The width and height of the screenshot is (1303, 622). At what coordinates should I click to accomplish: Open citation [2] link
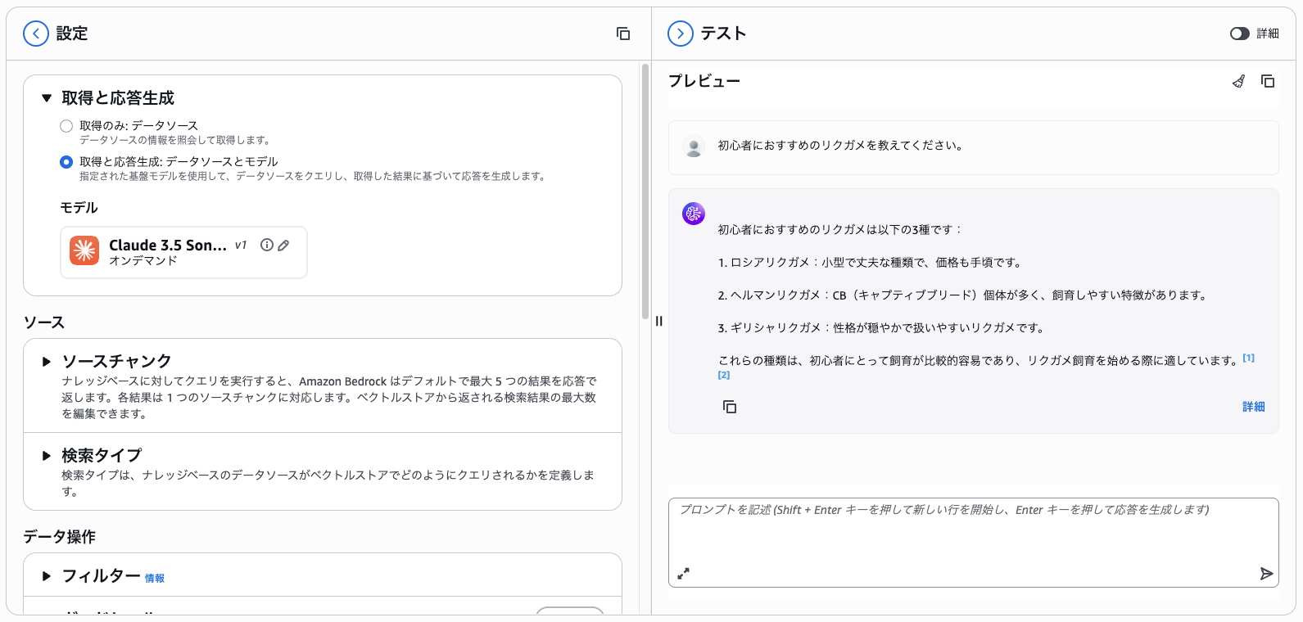724,375
